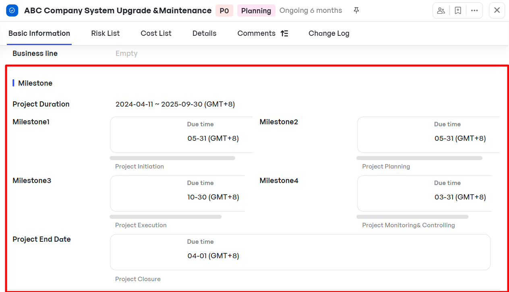Click the Project Execution progress bar
Image resolution: width=509 pixels, height=292 pixels.
pyautogui.click(x=166, y=217)
